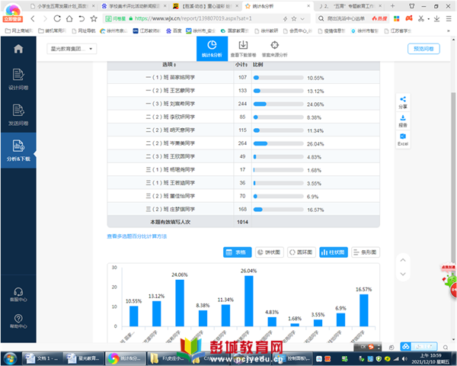Image resolution: width=457 pixels, height=366 pixels.
Task: Open browser hamburger menu
Action: click(449, 18)
